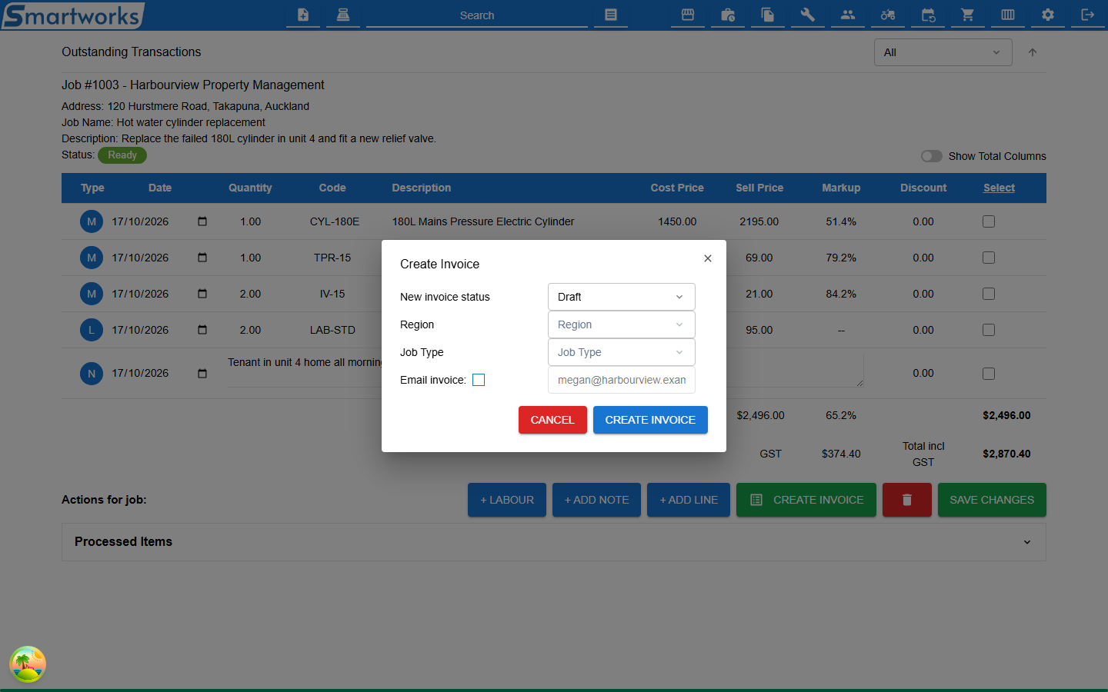
Task: Click the new document icon in top bar
Action: tap(303, 15)
